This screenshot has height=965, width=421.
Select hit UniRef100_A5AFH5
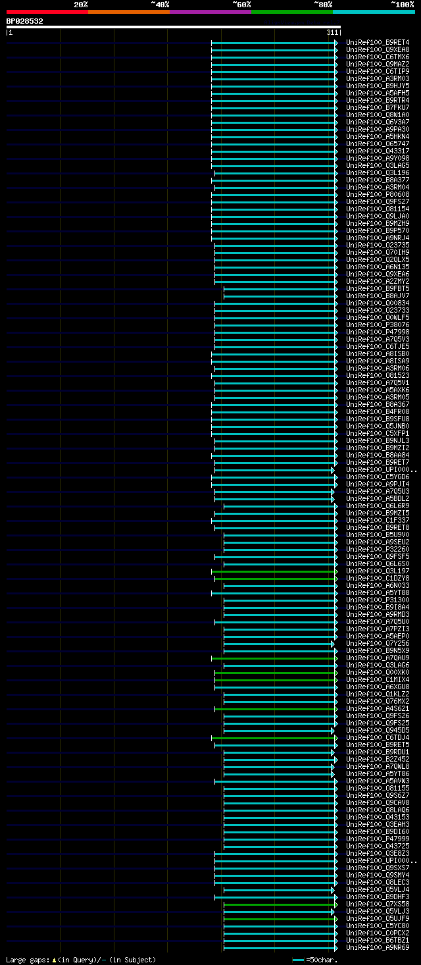point(378,93)
